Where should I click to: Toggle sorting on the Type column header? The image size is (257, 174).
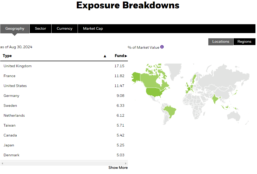coord(7,56)
